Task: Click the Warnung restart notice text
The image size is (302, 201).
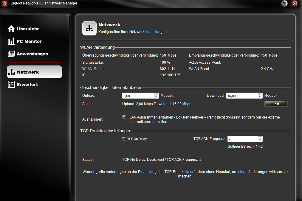Action: [185, 174]
